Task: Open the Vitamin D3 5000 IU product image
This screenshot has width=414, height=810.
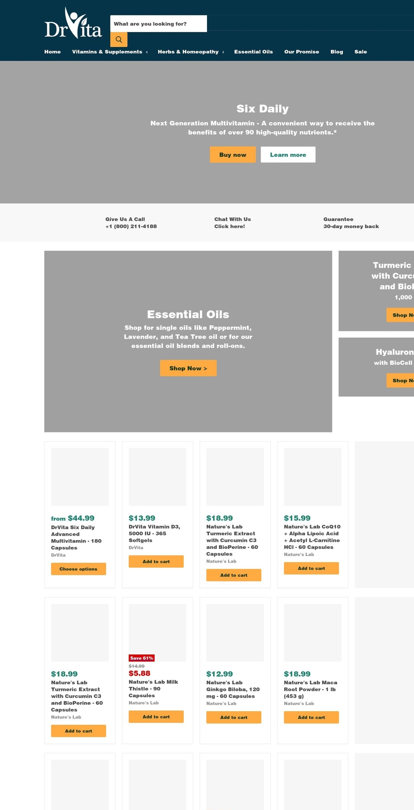Action: click(157, 477)
